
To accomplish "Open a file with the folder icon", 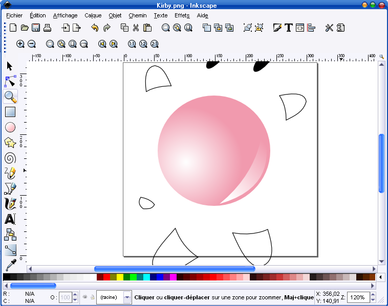I will tap(25, 28).
